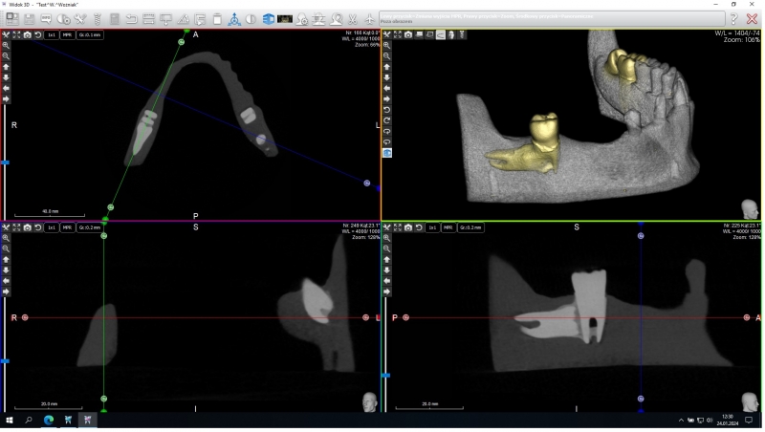
Task: Click the head orientation thumbnail in 3D view
Action: tap(750, 209)
